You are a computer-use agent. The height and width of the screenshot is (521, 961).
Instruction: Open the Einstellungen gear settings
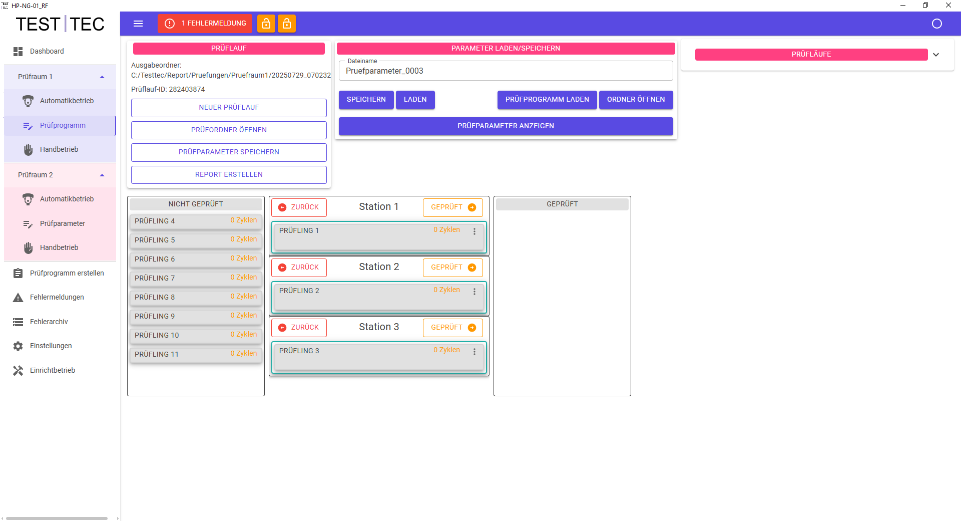click(x=18, y=346)
